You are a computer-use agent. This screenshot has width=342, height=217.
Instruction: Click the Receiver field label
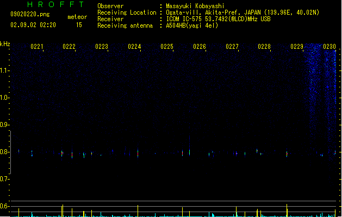[x=110, y=19]
